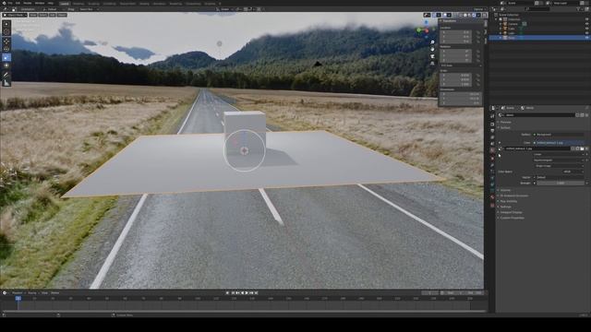Open the sRGB color space dropdown
The image size is (591, 332).
click(x=573, y=172)
